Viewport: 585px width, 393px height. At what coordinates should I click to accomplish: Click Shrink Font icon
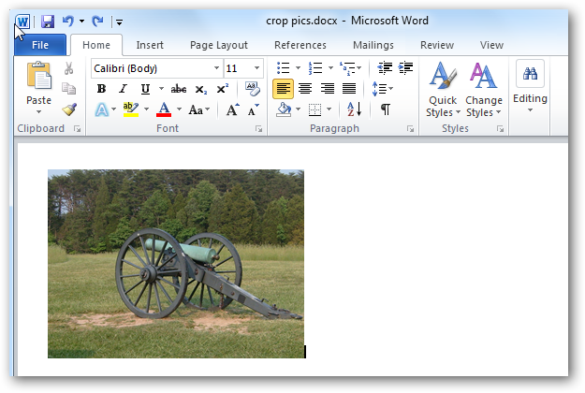coord(254,109)
